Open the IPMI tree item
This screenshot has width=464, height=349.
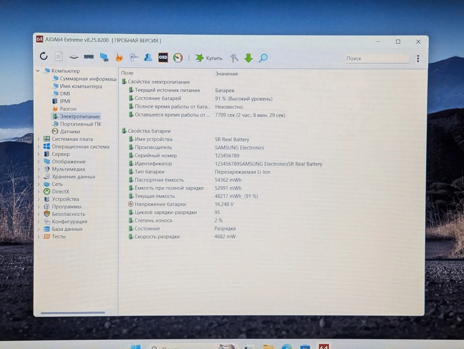(61, 101)
